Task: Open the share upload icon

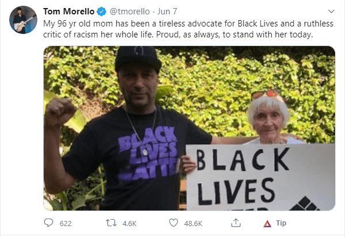Action: tap(236, 223)
